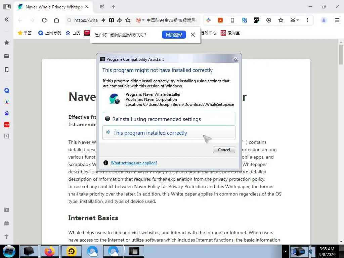Open favorites star in the toolbar

281,20
